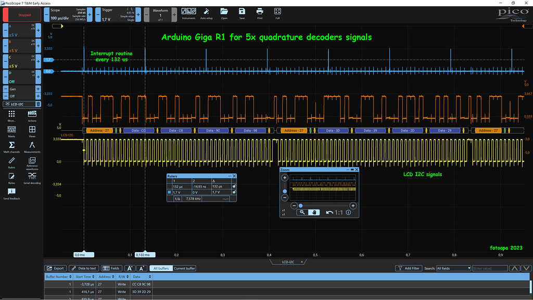This screenshot has width=533, height=300.
Task: Open the Scope timebase settings
Action: point(68,15)
